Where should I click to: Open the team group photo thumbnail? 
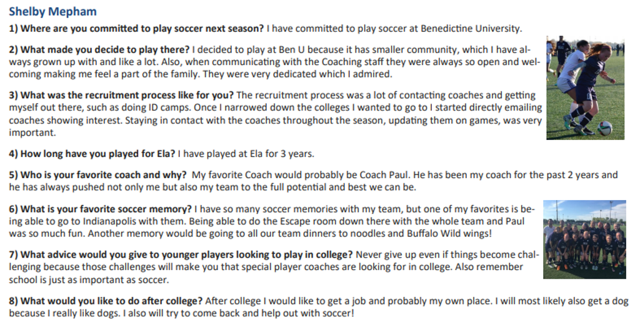tap(584, 239)
